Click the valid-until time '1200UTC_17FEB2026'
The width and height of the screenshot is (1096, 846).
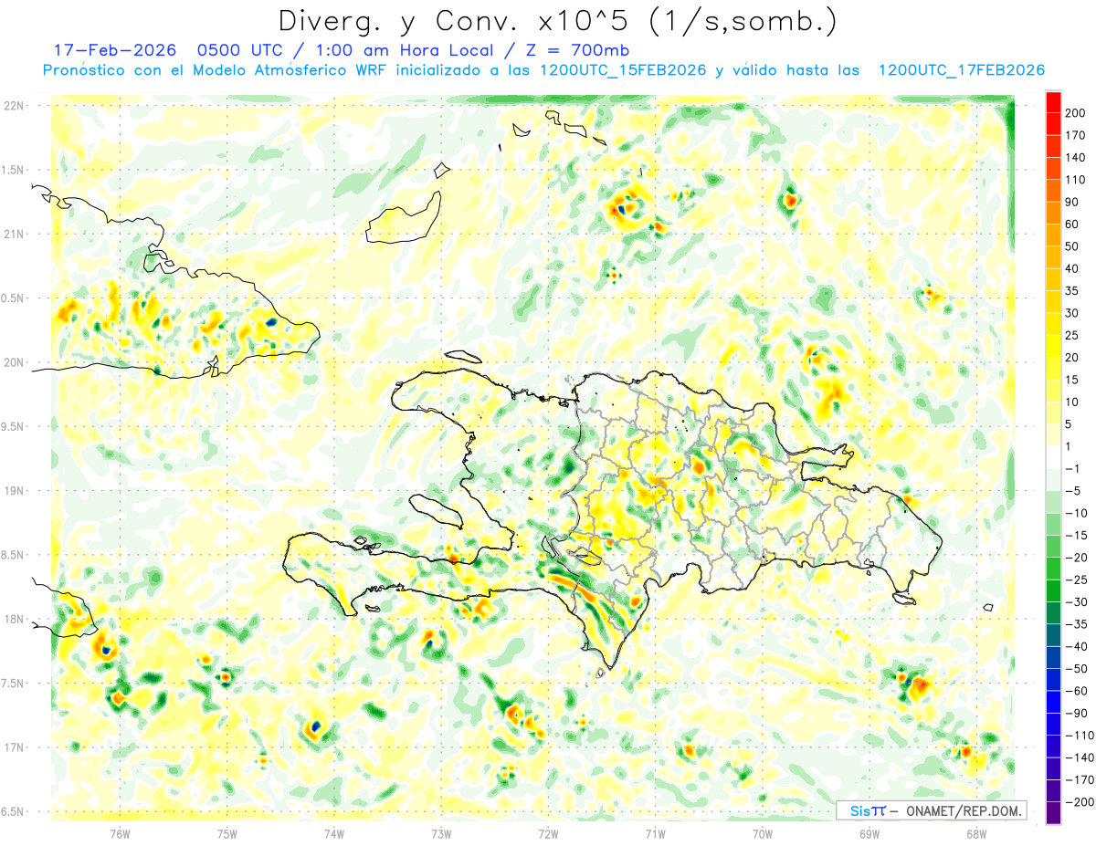960,70
